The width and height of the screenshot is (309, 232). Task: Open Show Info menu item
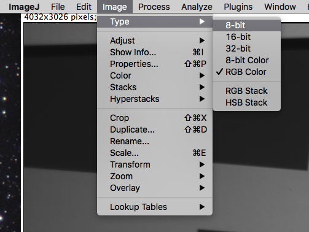coord(155,52)
